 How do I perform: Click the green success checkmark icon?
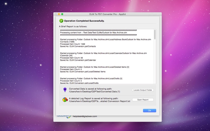pyautogui.click(x=61, y=21)
